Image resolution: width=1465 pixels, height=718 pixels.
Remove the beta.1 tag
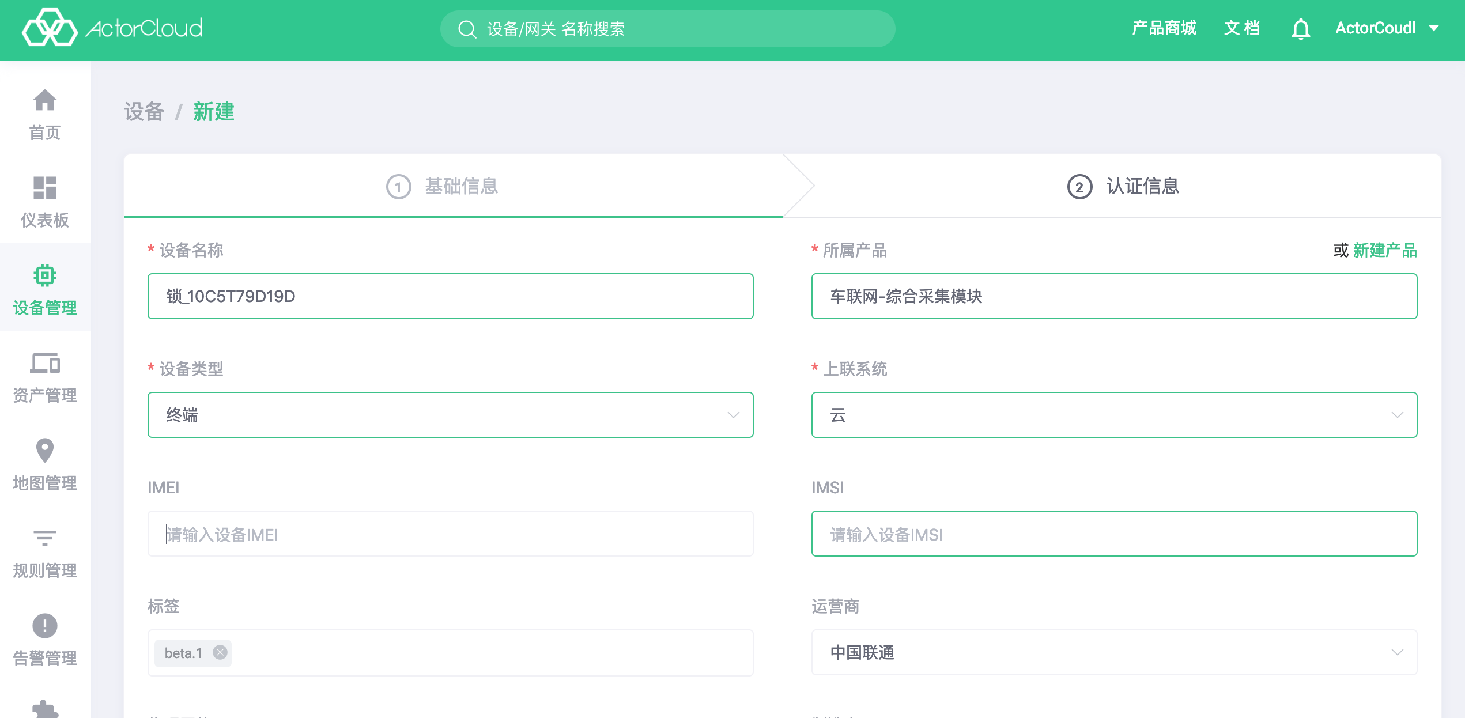pyautogui.click(x=220, y=652)
